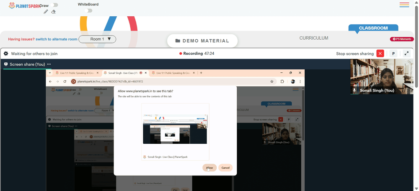This screenshot has height=191, width=419.
Task: Click the inner Sonali Singh video tile
Action: 282,134
